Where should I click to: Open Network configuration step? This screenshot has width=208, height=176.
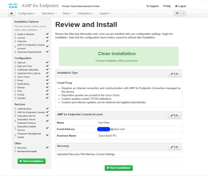tap(21, 62)
